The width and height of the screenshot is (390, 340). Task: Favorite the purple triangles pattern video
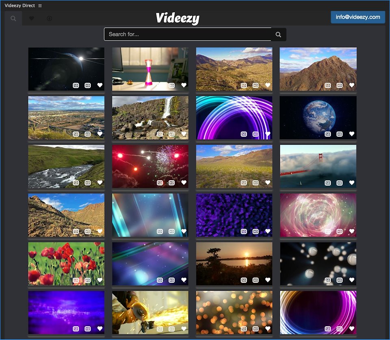[267, 231]
